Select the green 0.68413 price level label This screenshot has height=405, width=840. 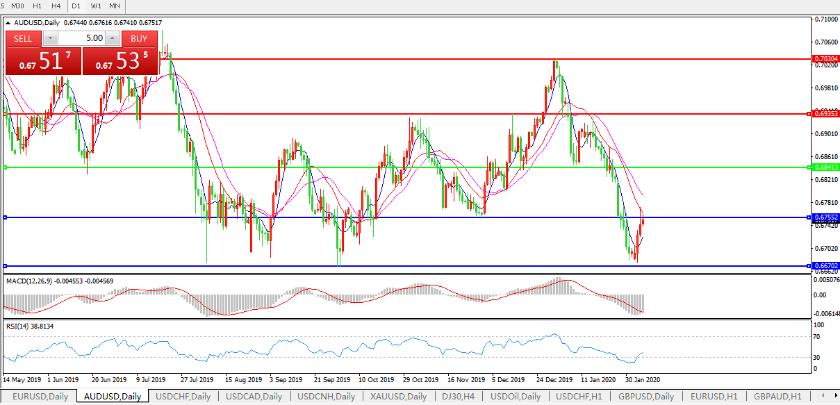click(827, 167)
